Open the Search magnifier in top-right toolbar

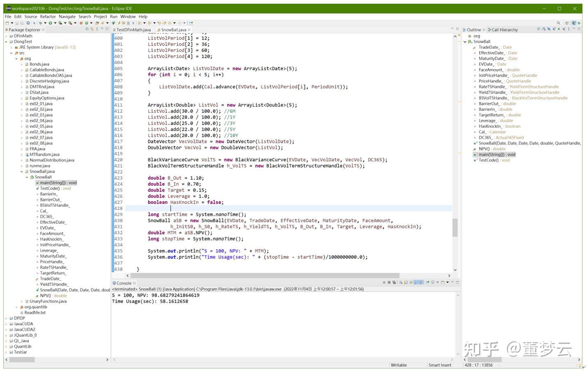click(558, 23)
